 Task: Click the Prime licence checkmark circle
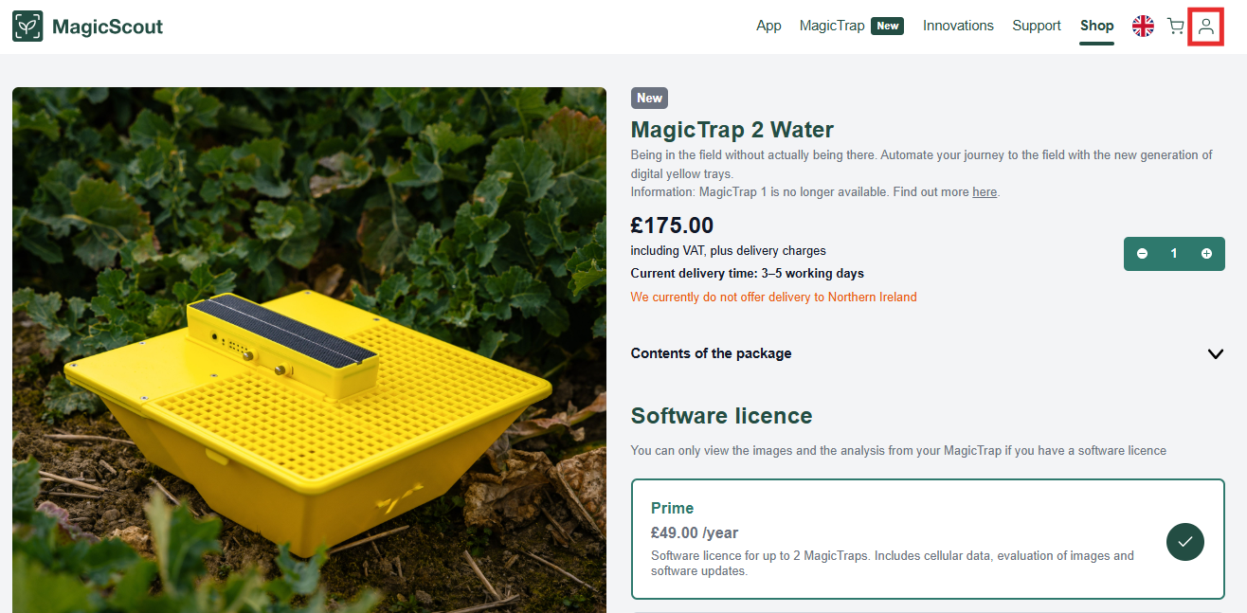click(x=1185, y=541)
